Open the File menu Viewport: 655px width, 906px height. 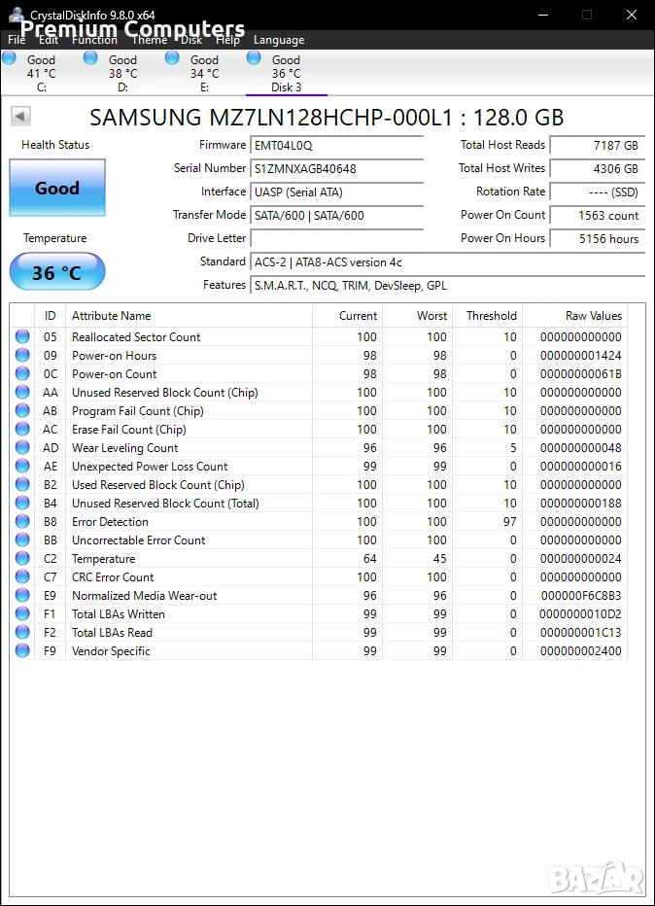tap(17, 40)
